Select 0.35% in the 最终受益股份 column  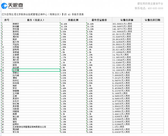click(99, 104)
